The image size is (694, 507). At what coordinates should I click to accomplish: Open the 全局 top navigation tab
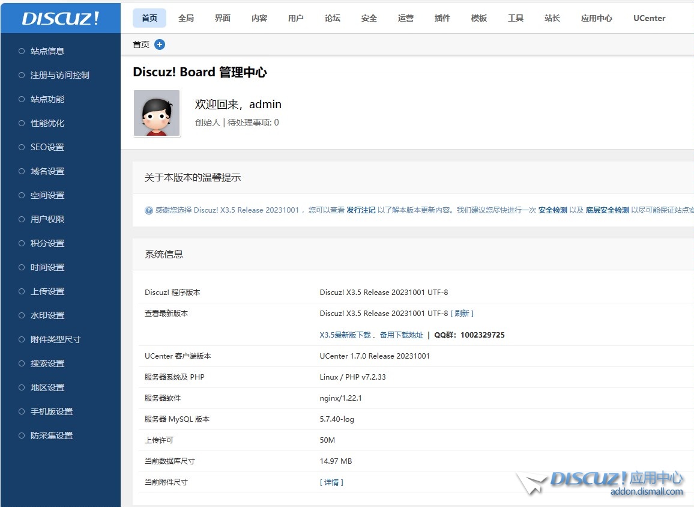click(186, 18)
